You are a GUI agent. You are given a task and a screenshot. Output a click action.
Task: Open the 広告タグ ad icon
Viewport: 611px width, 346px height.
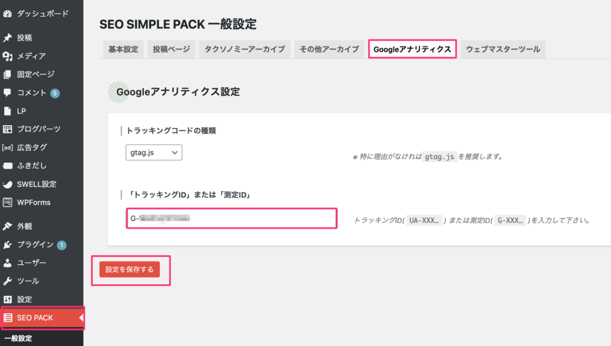(7, 147)
